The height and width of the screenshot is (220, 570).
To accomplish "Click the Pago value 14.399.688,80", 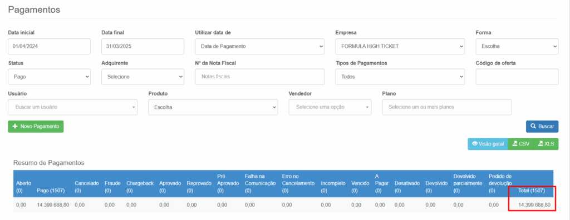I will click(53, 205).
